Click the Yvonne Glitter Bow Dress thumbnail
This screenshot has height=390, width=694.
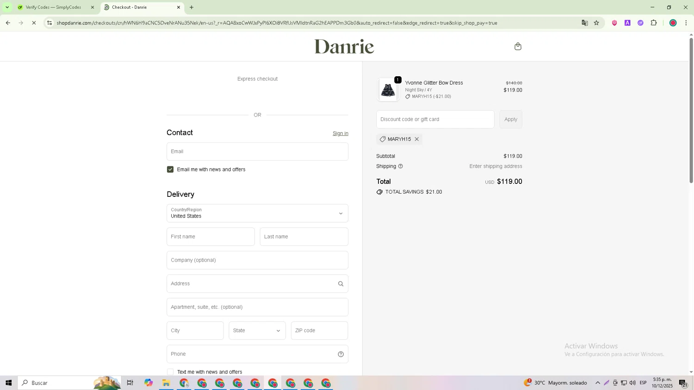click(x=388, y=90)
